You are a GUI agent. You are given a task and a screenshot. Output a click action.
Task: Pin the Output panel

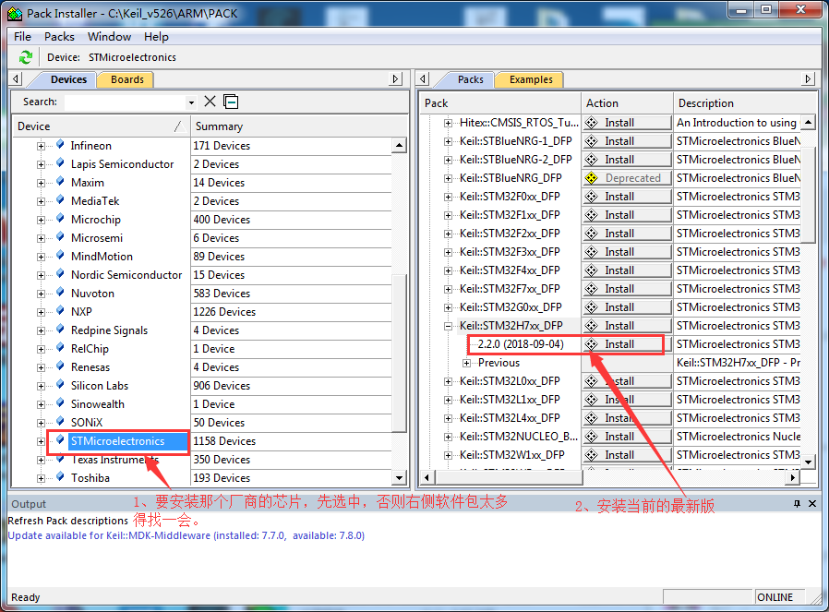pyautogui.click(x=797, y=504)
